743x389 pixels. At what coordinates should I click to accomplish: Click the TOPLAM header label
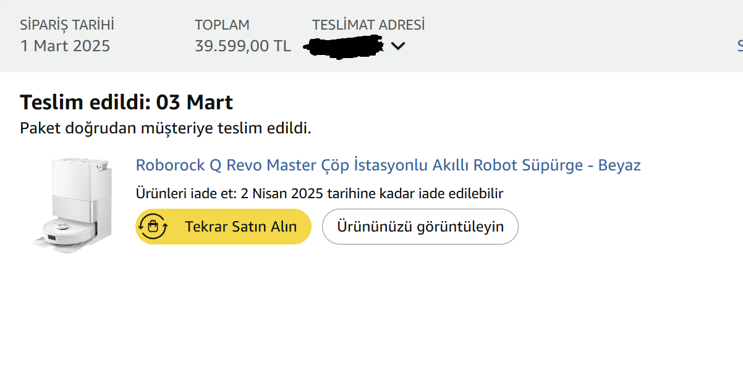tap(222, 25)
